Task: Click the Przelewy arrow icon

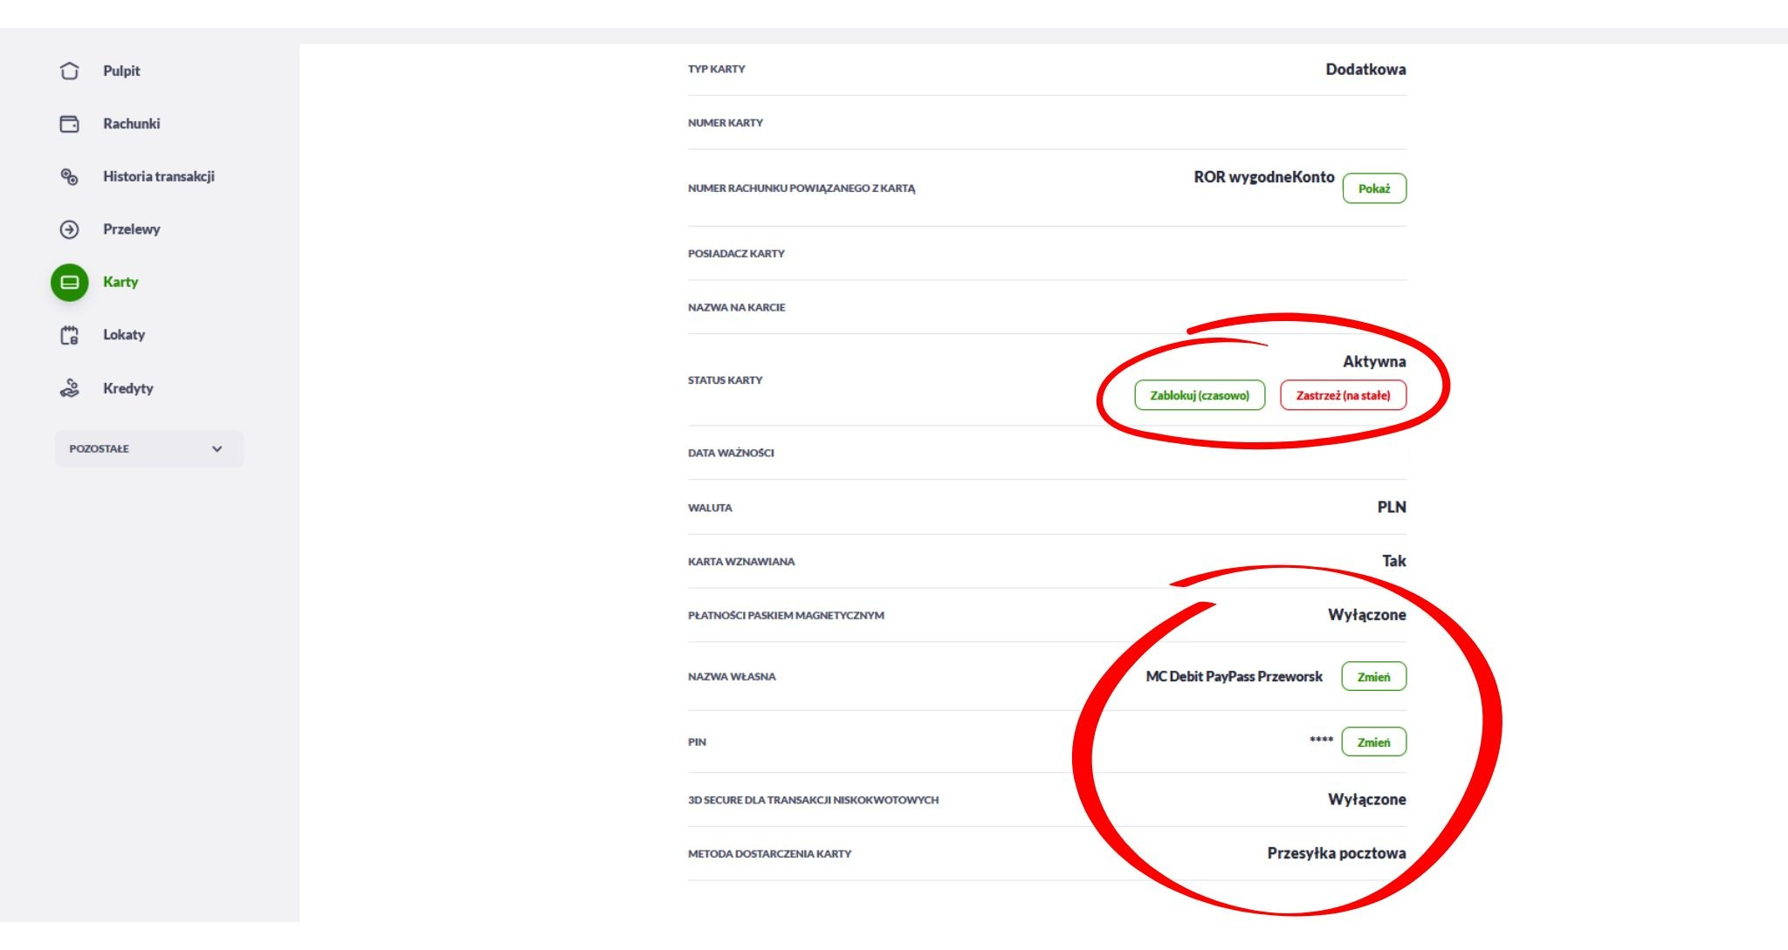Action: point(69,229)
